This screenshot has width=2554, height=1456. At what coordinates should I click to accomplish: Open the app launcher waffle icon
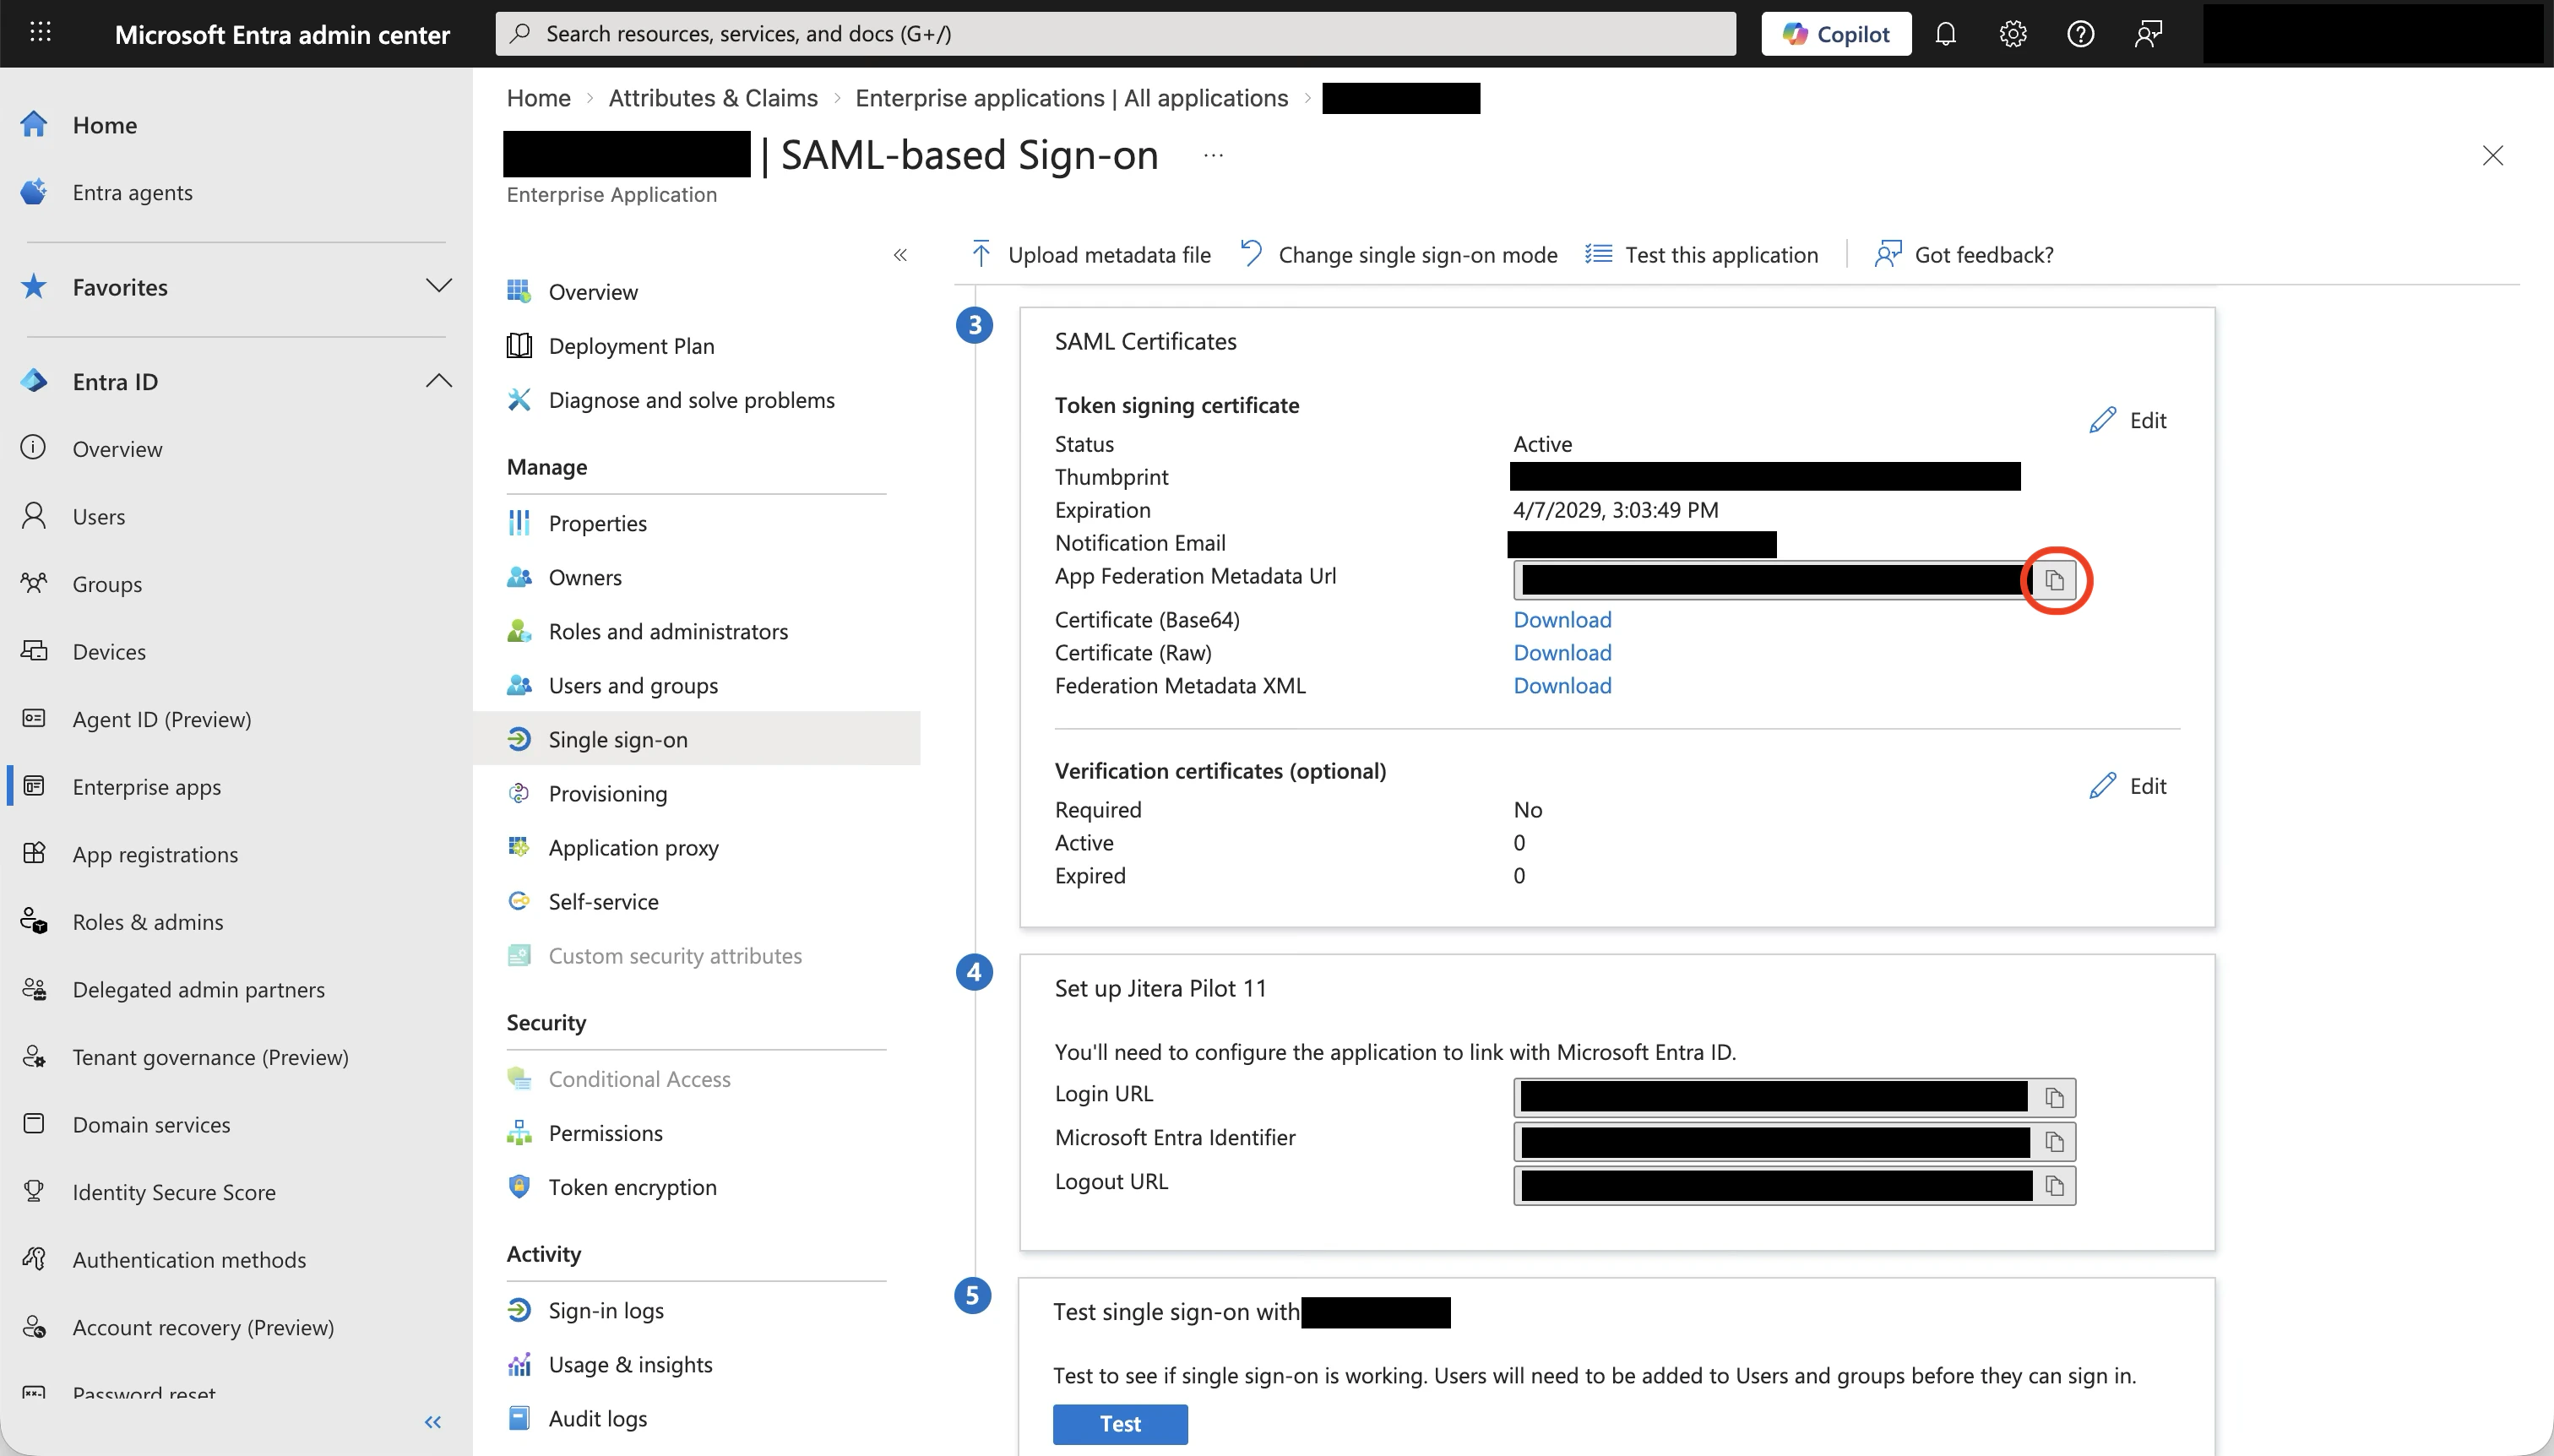(x=40, y=33)
